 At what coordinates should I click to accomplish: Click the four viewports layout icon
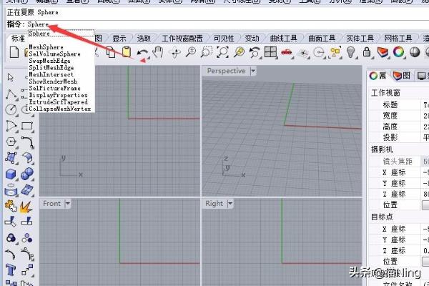click(270, 52)
